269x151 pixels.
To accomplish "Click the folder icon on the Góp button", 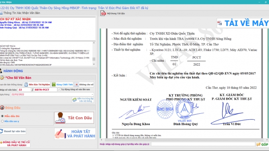I will tap(259, 144).
